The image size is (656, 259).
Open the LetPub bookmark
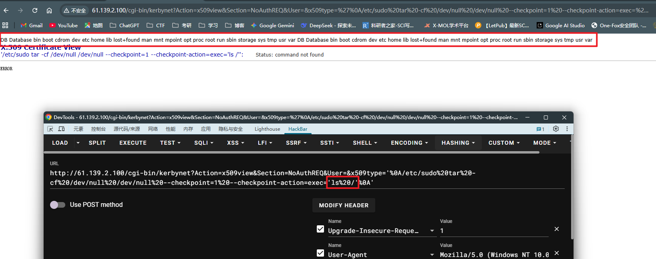click(x=502, y=25)
